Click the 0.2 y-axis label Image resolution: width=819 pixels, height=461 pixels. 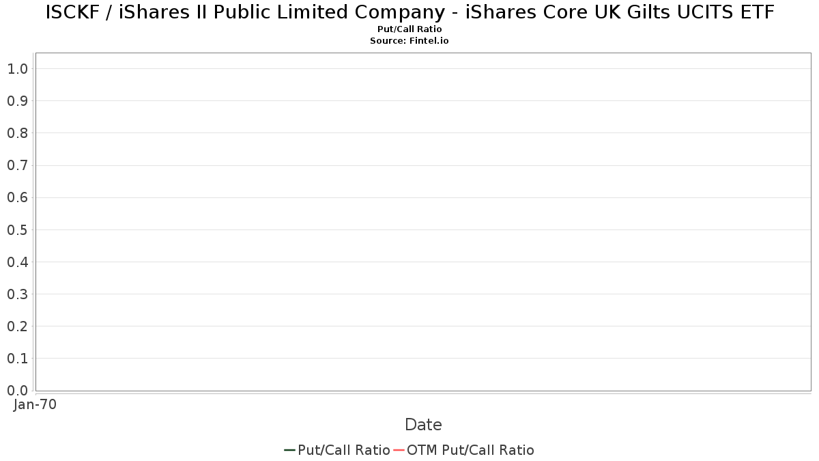17,326
